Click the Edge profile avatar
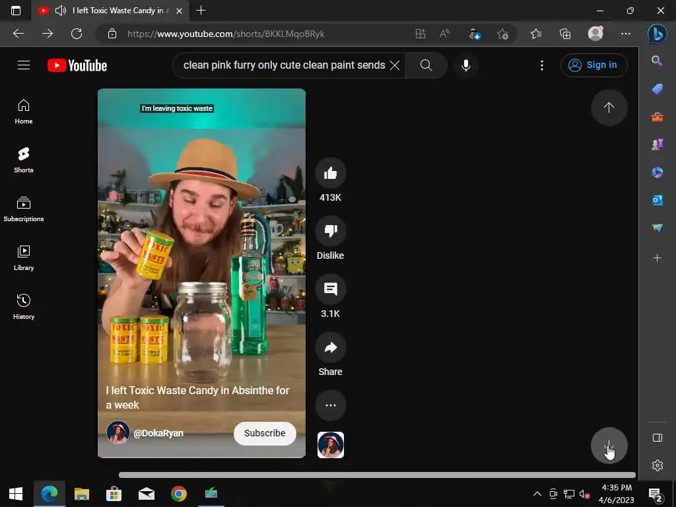This screenshot has height=507, width=676. 595,33
